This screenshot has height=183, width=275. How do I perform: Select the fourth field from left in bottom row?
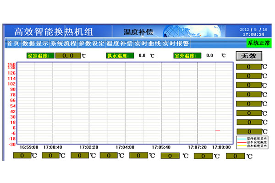109,156
